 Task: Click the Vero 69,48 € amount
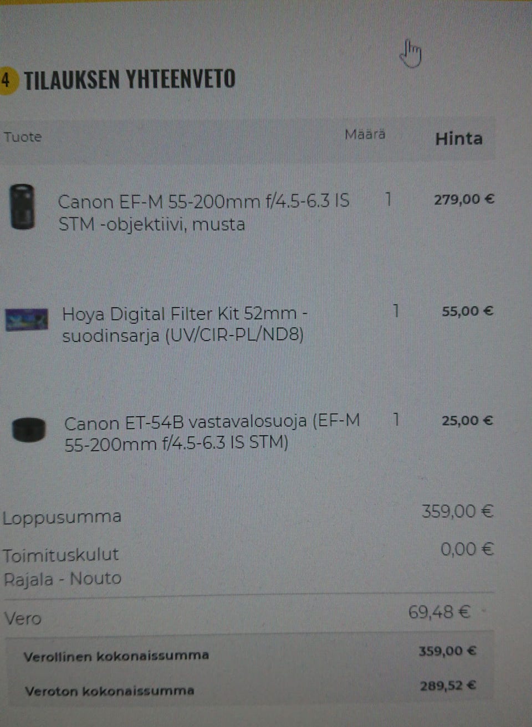439,612
